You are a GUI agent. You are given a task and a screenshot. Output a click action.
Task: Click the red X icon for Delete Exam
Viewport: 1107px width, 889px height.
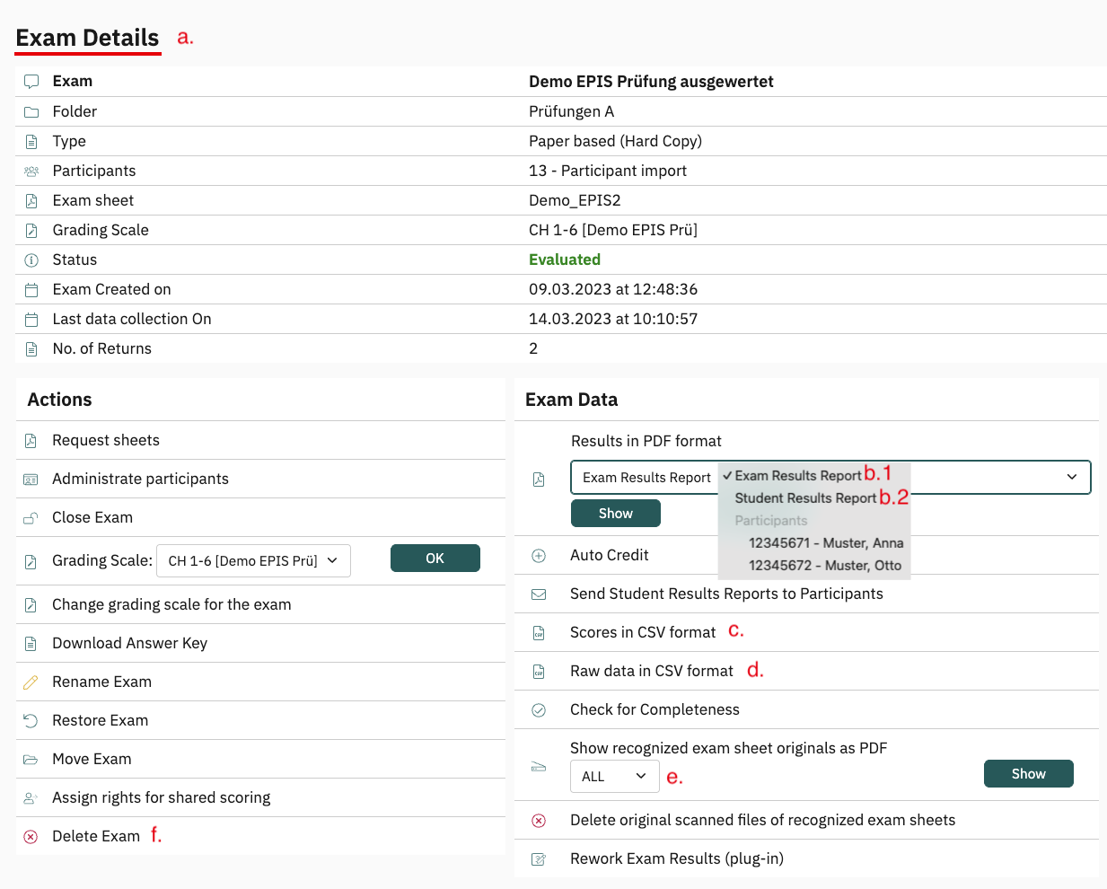[31, 837]
